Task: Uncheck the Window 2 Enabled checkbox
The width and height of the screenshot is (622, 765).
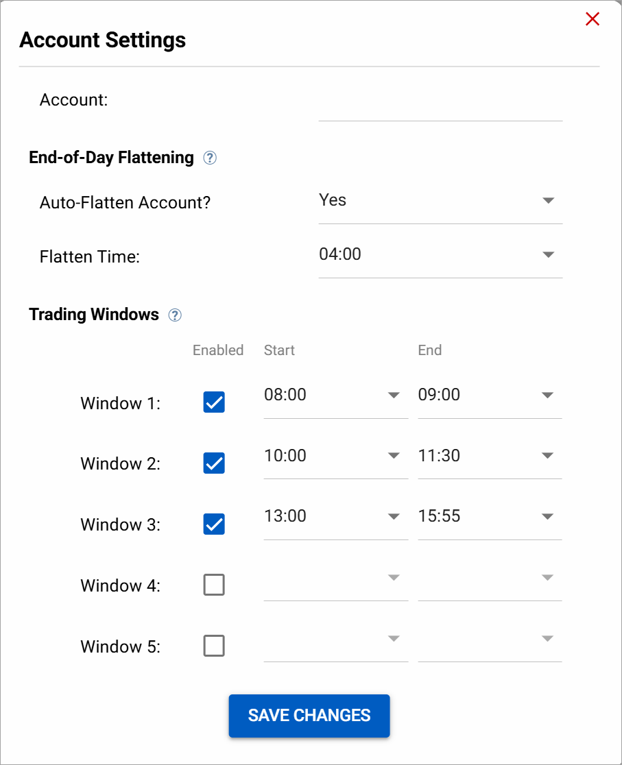Action: click(213, 463)
